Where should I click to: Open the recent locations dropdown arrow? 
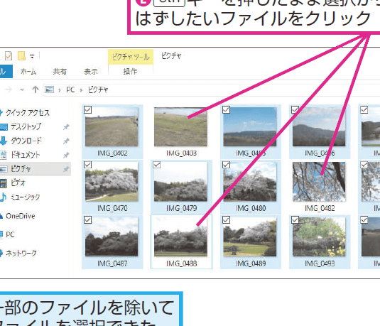(22, 89)
